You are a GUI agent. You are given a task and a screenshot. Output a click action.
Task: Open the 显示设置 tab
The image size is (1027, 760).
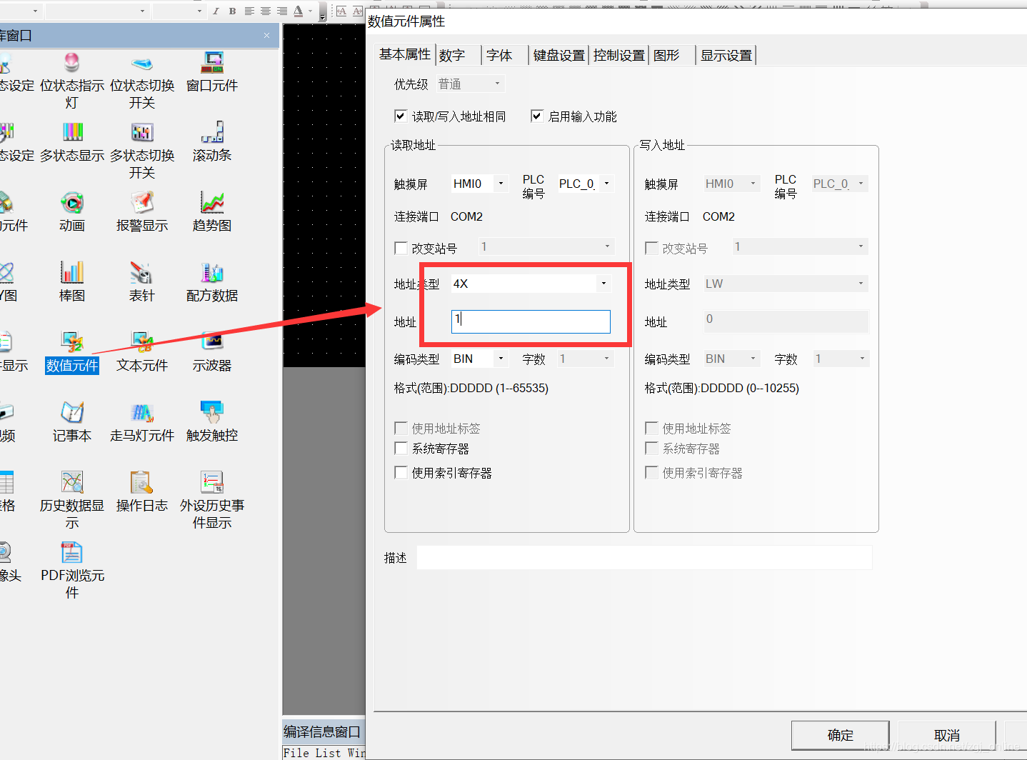coord(726,55)
